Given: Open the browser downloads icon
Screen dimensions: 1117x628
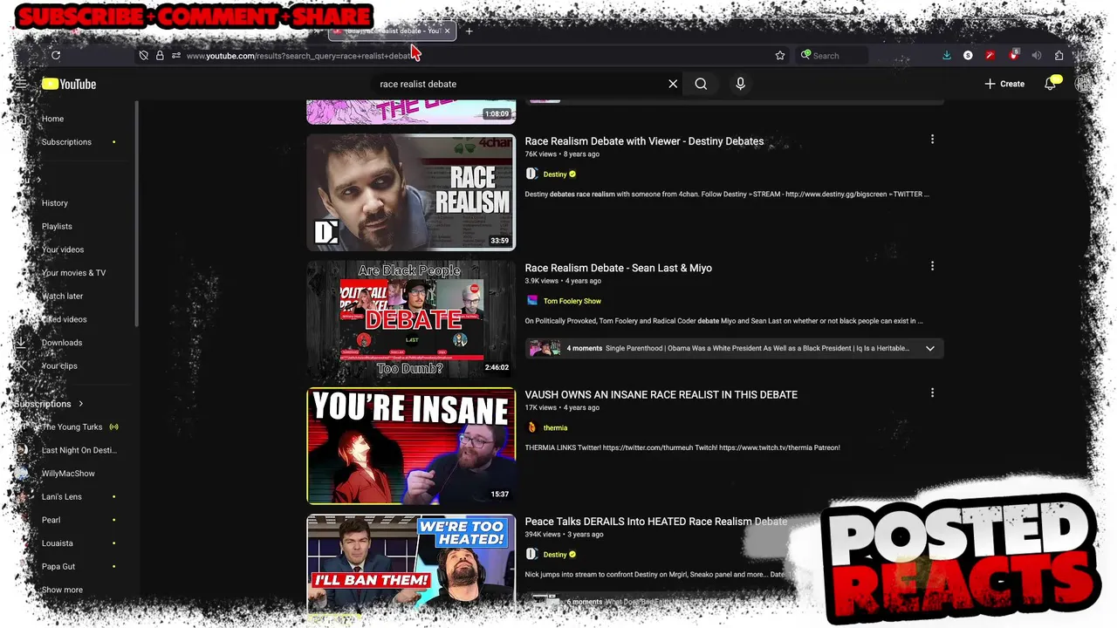Looking at the screenshot, I should (947, 55).
